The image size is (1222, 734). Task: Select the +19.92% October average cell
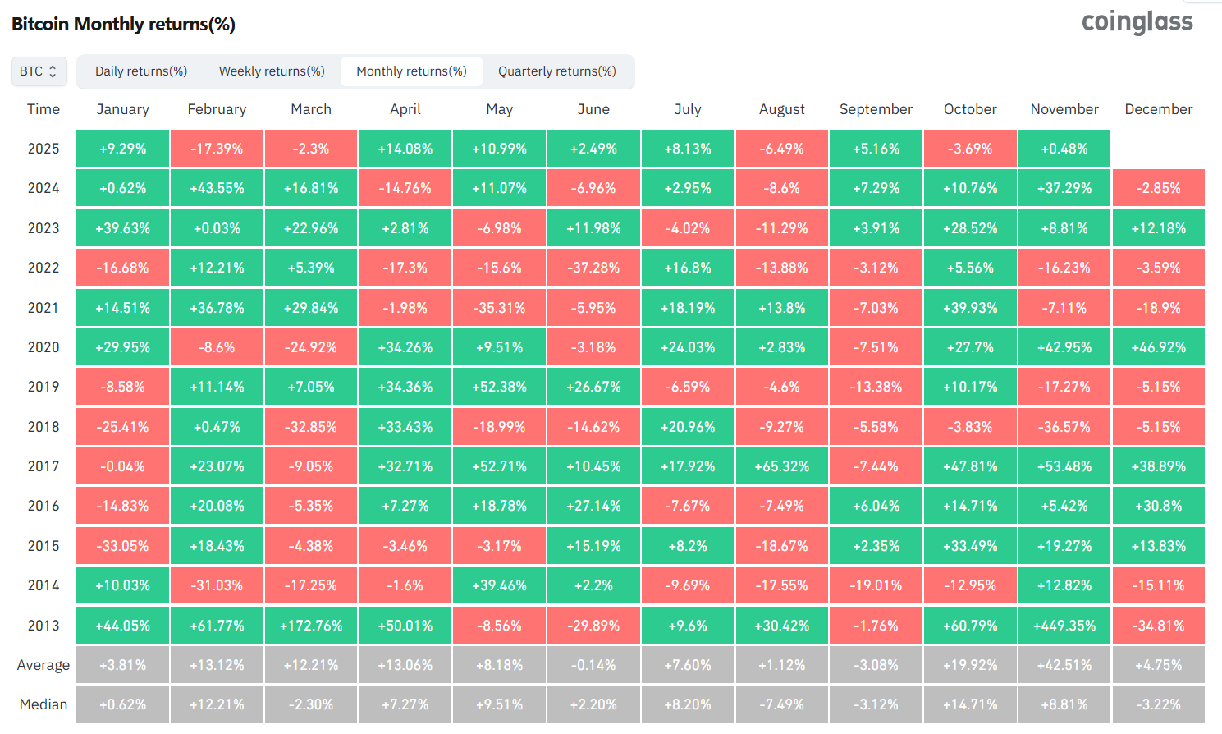[x=970, y=665]
